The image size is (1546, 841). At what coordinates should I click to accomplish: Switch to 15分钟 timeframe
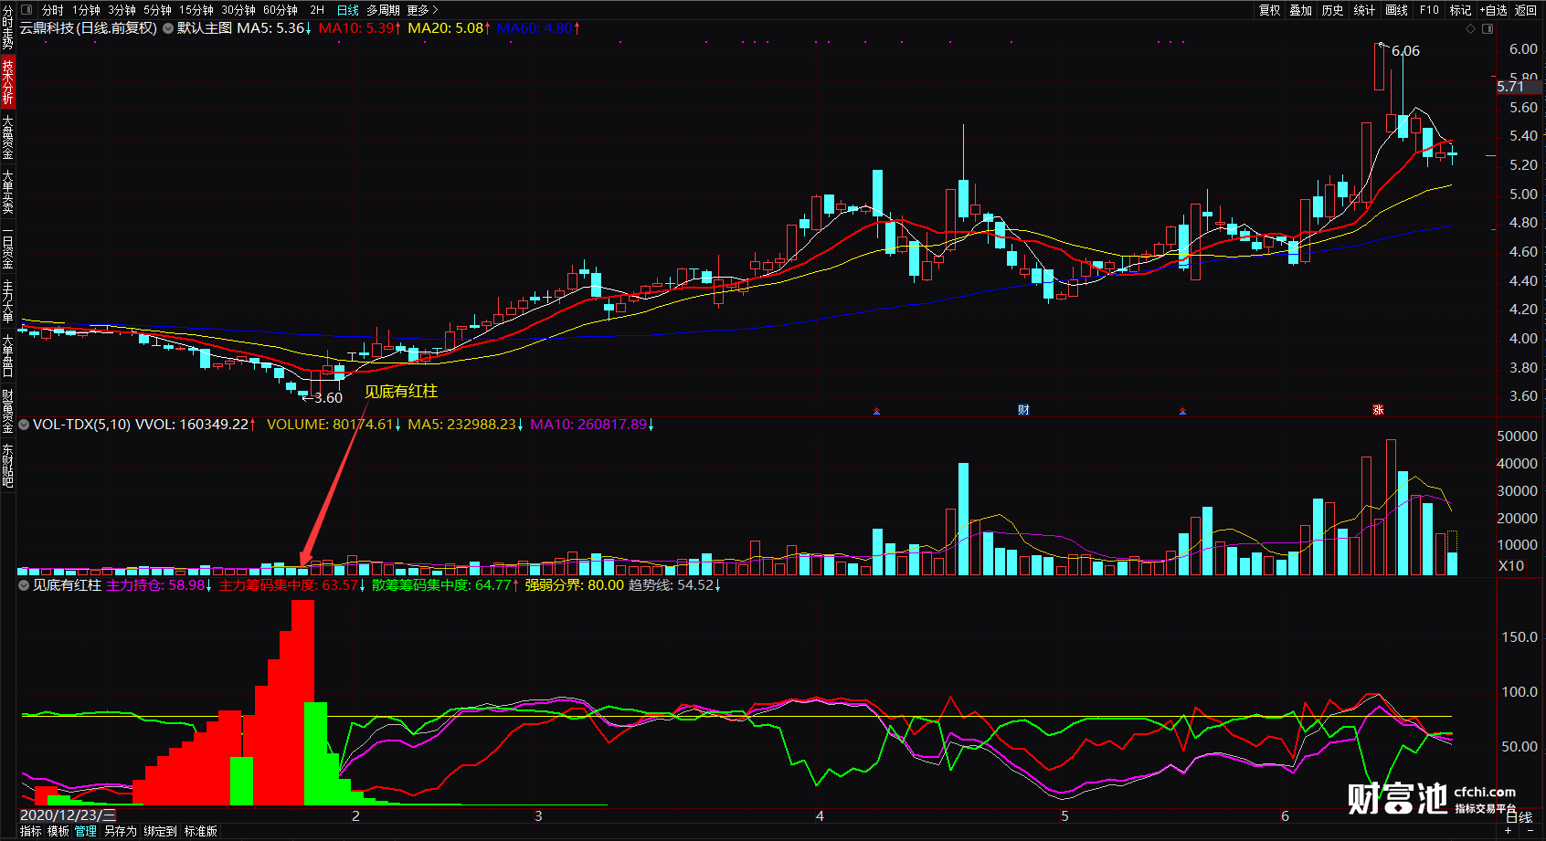(196, 10)
